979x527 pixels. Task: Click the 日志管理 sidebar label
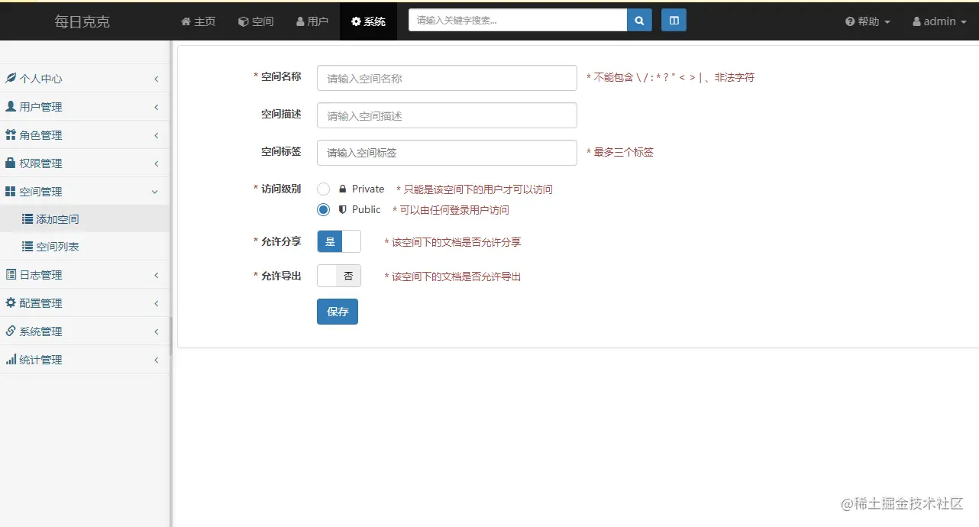[x=41, y=275]
